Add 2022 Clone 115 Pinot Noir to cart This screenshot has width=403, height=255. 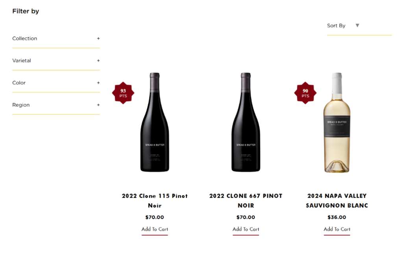tap(155, 229)
